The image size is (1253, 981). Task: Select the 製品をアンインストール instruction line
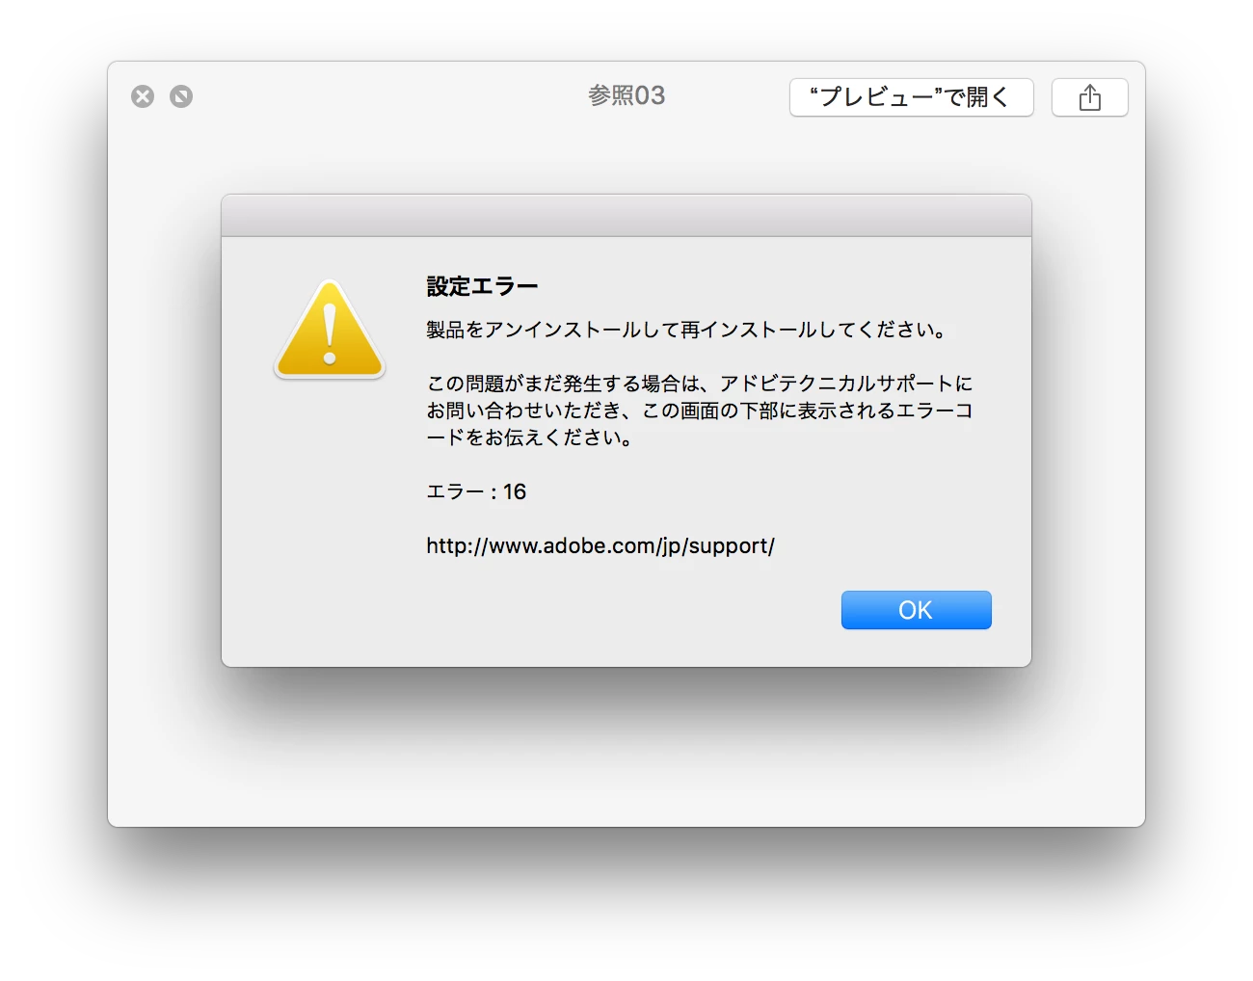tap(686, 330)
